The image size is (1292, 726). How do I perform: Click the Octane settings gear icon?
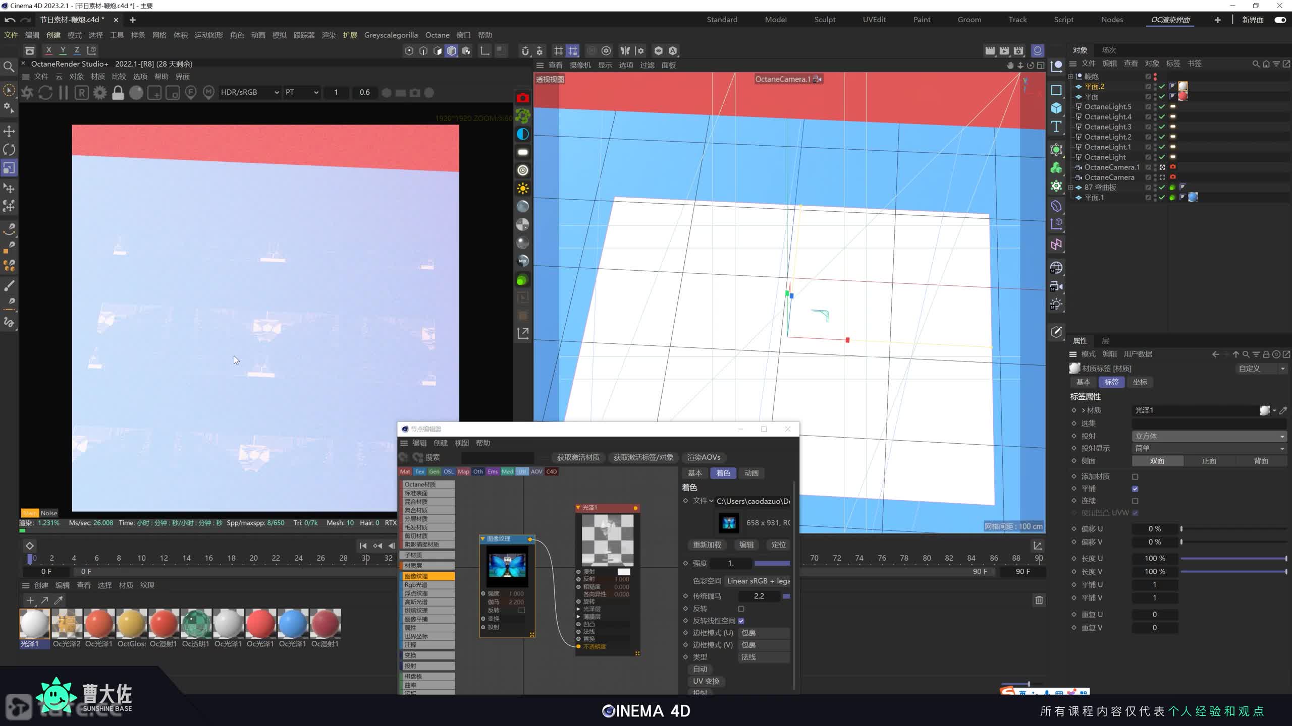(100, 93)
